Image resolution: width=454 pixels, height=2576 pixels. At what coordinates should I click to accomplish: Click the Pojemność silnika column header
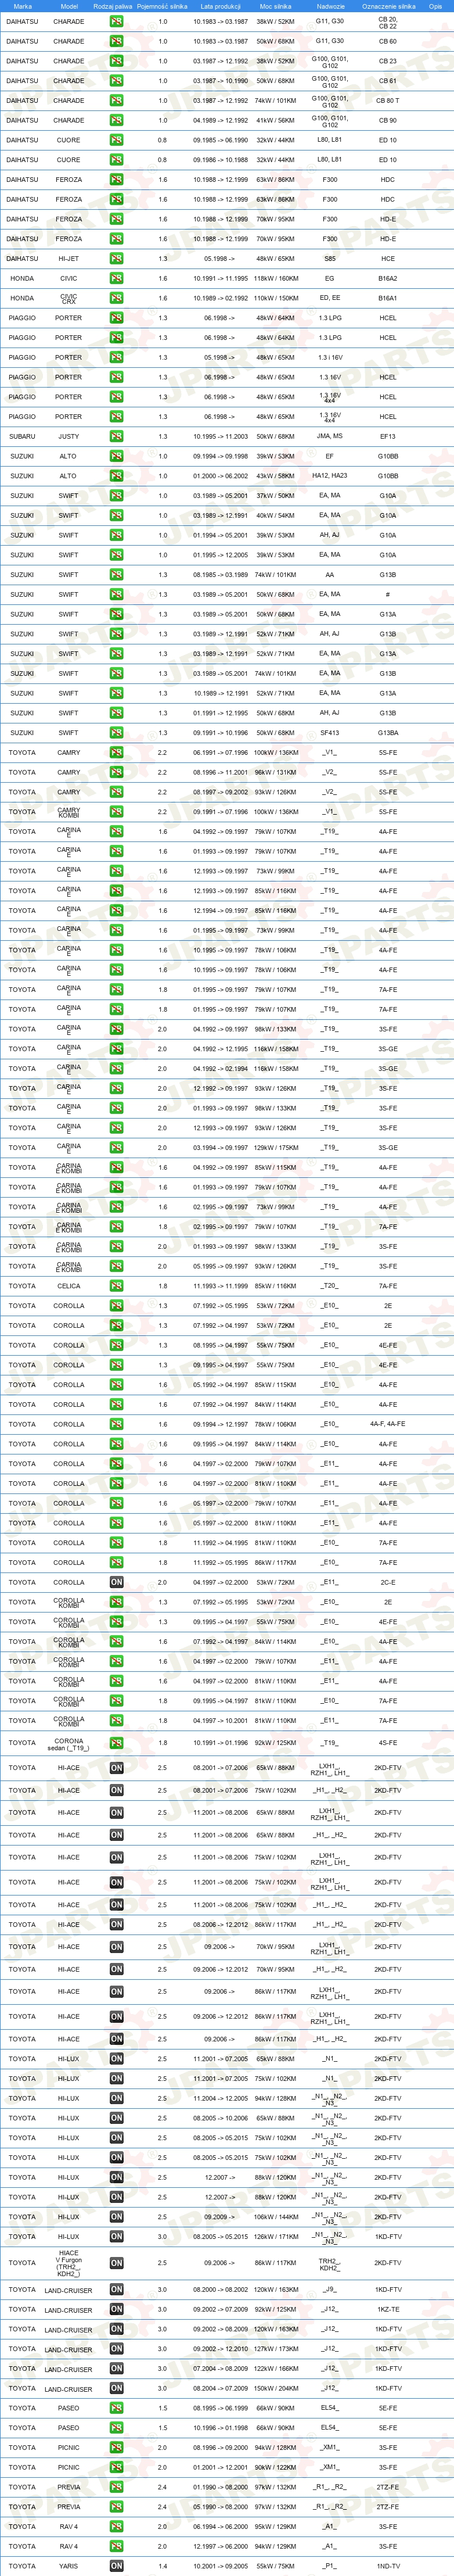tap(162, 6)
